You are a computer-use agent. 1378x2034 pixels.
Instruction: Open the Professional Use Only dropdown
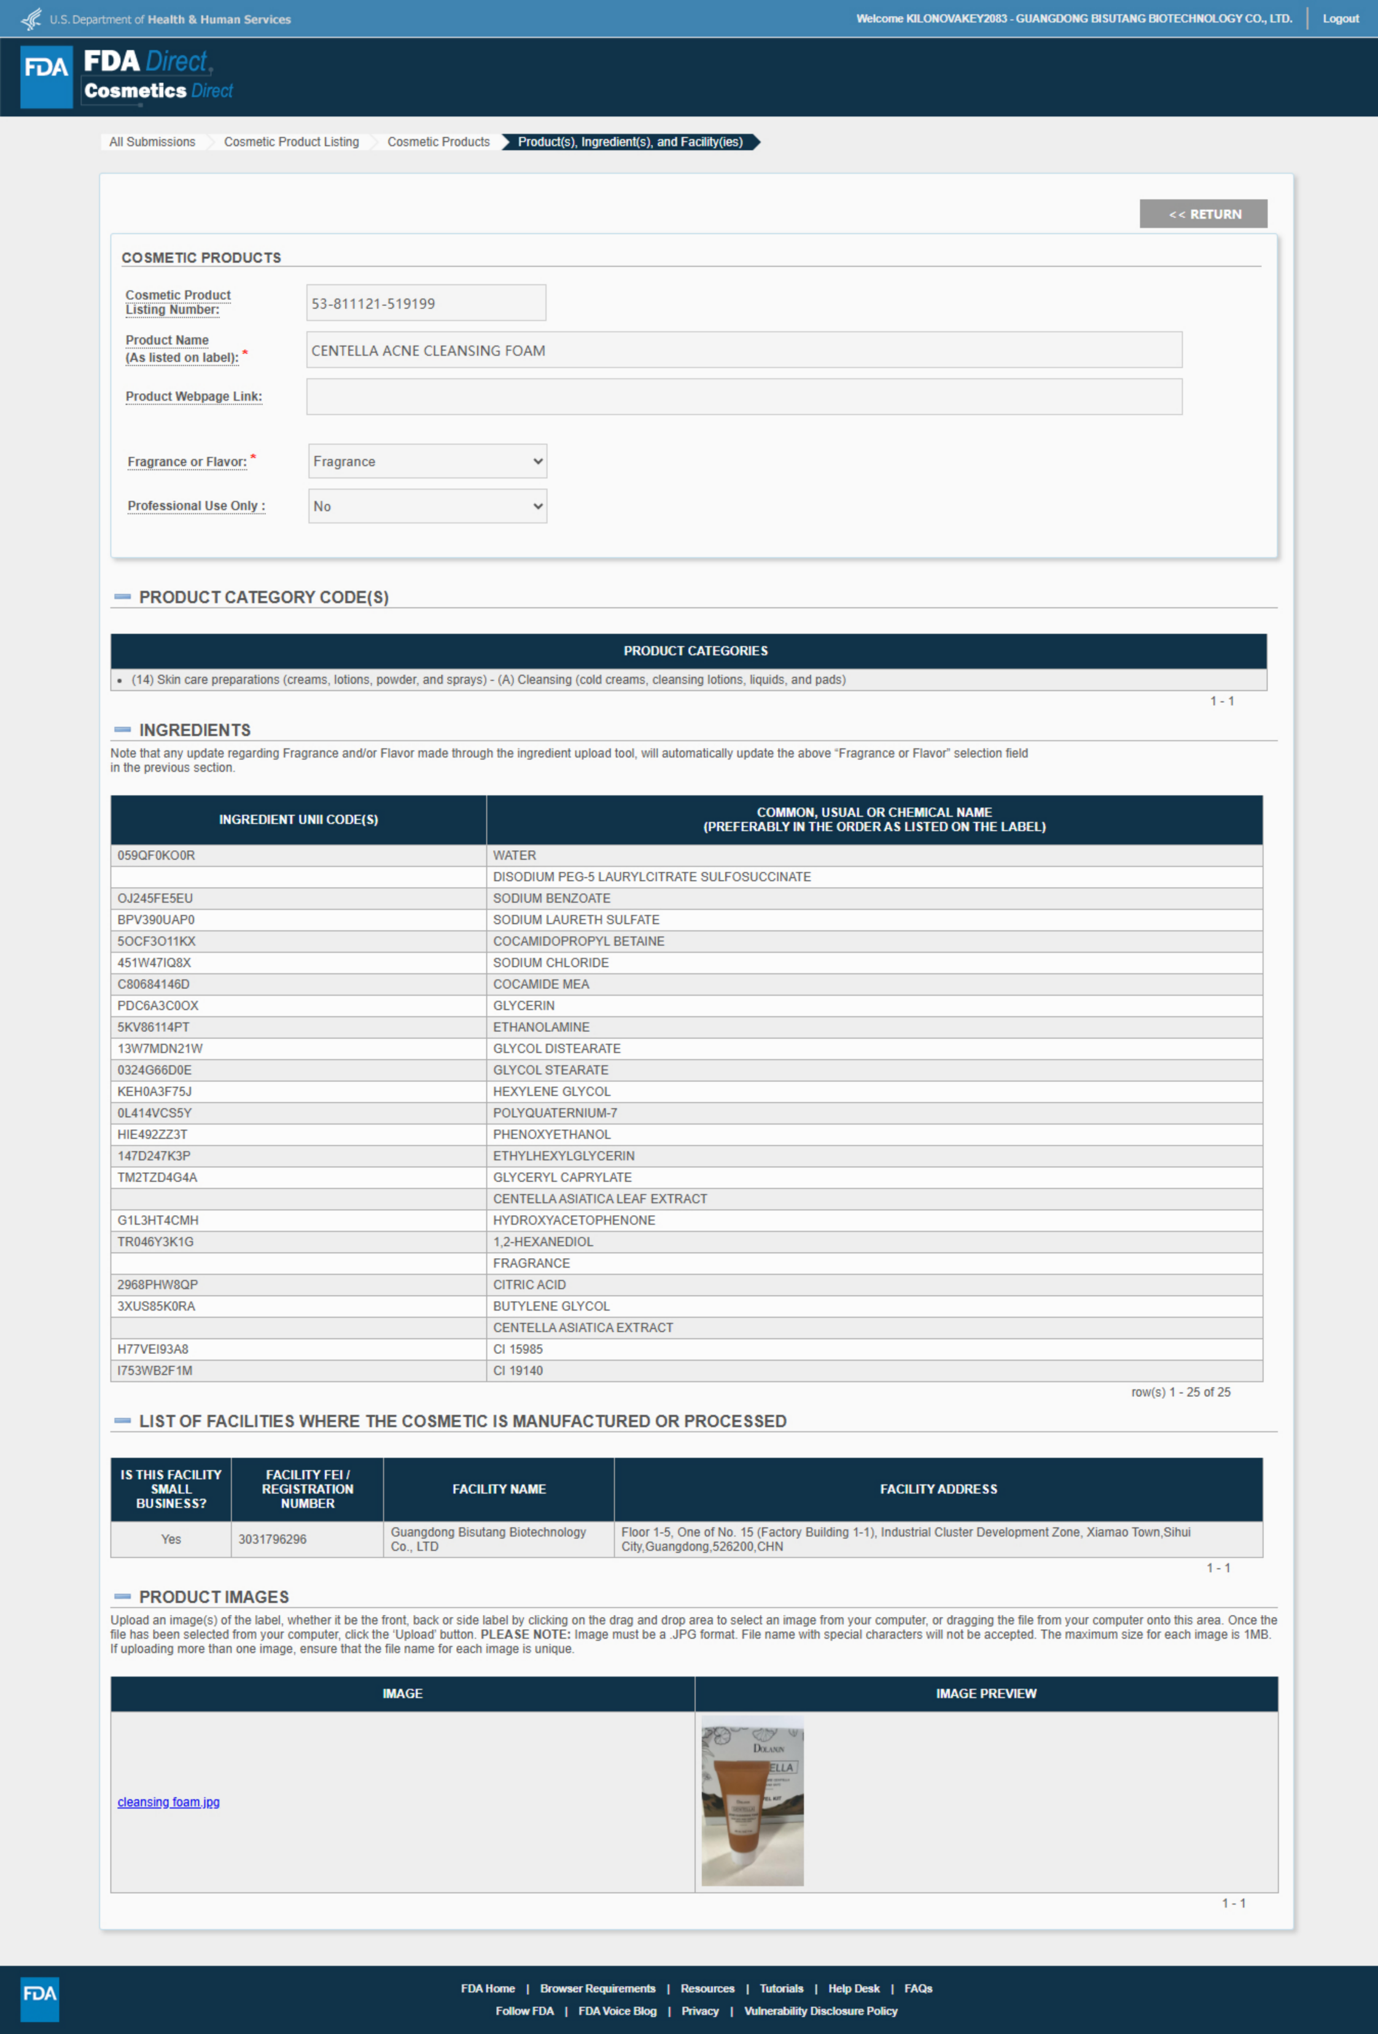(x=427, y=506)
